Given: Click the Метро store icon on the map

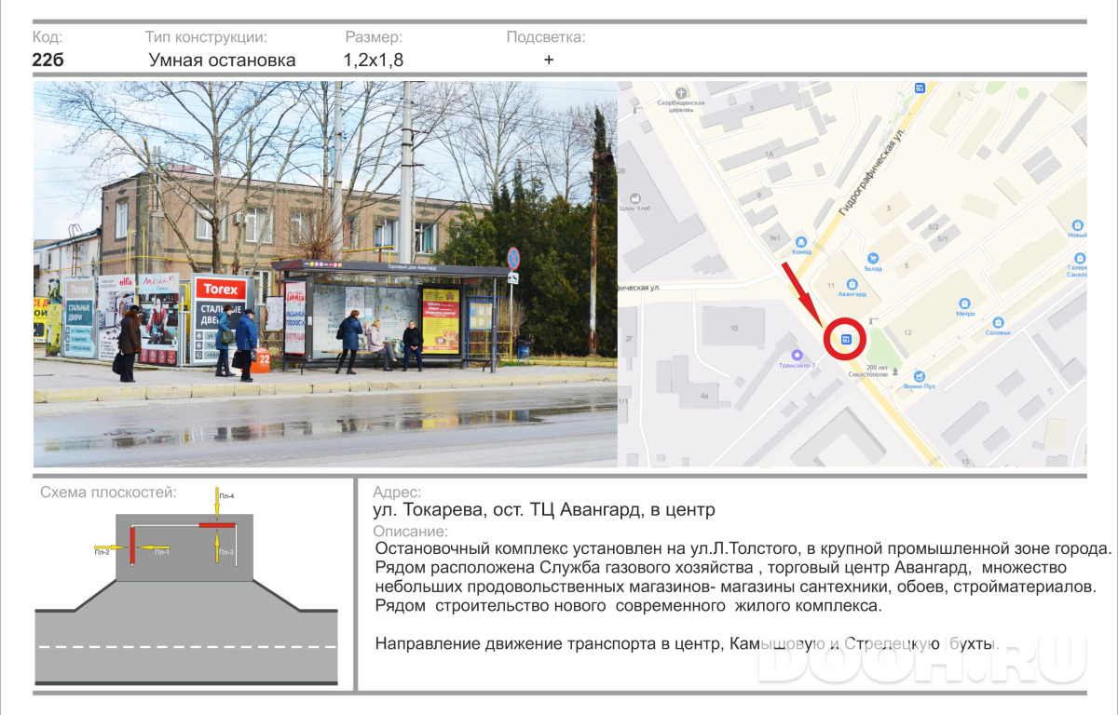Looking at the screenshot, I should click(x=964, y=303).
